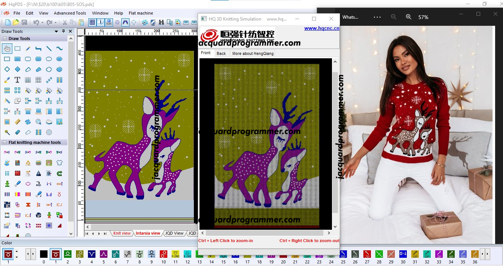This screenshot has height=266, width=503.
Task: Create a new file from the toolbar
Action: click(8, 22)
